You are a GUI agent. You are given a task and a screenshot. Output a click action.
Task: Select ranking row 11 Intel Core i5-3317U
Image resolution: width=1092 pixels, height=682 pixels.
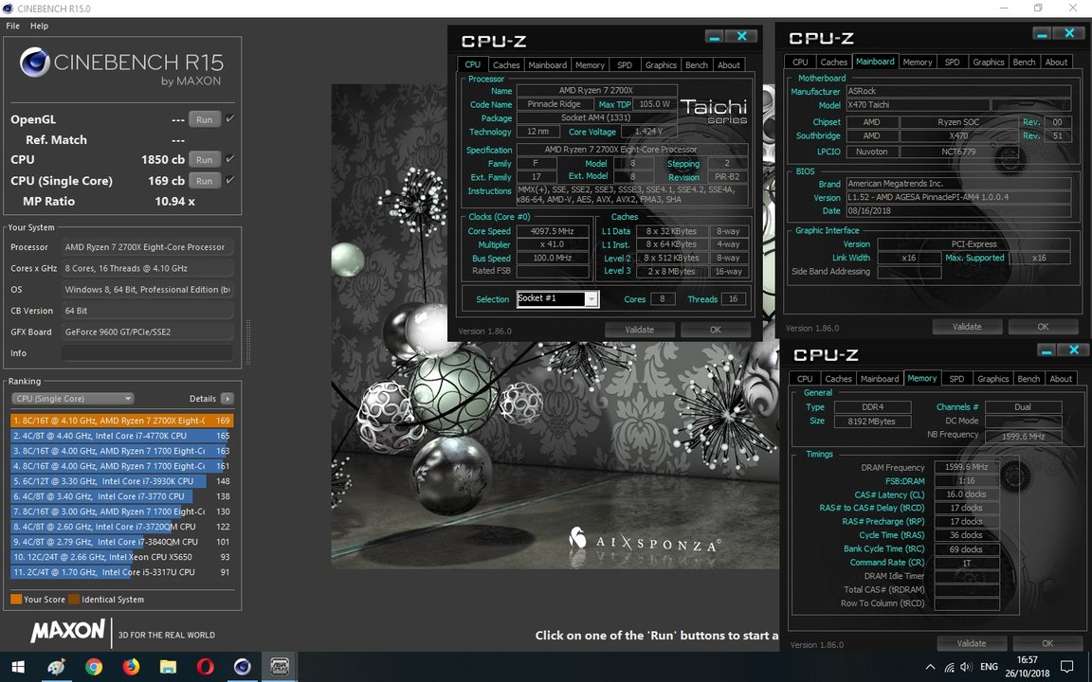(122, 572)
